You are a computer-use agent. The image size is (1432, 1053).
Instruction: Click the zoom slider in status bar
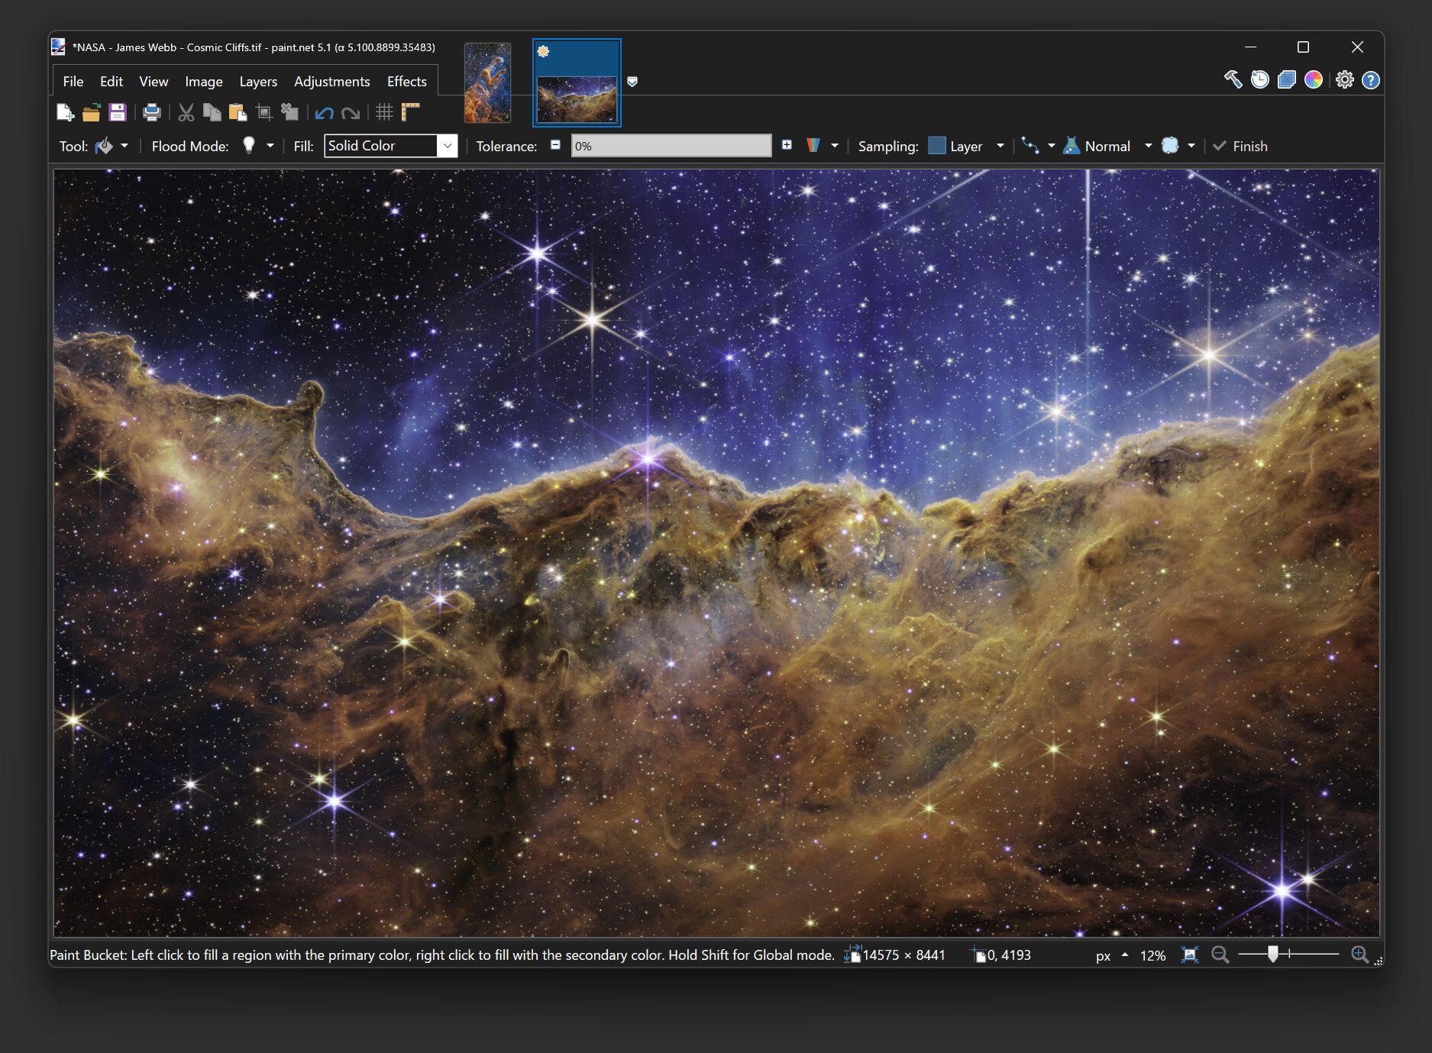[1289, 954]
